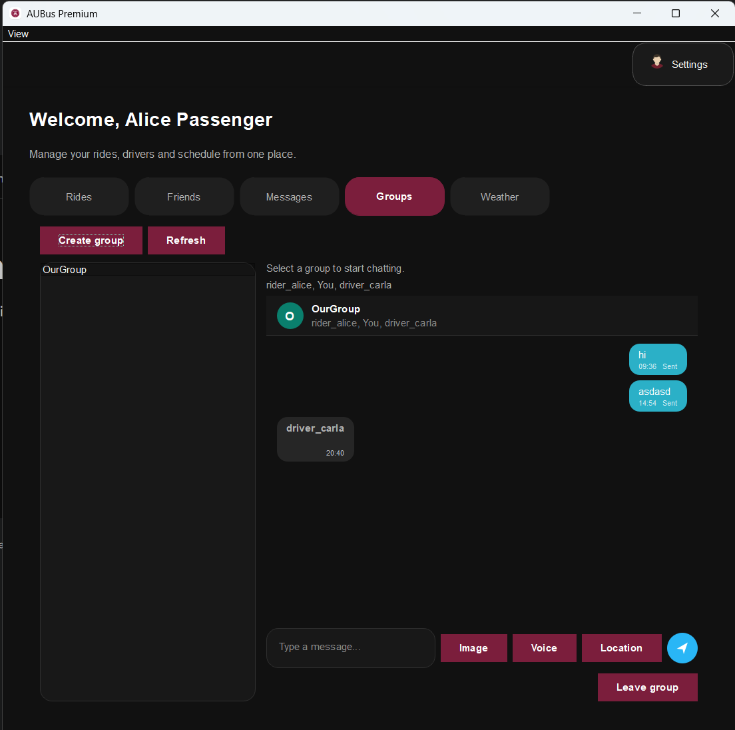Click the members line in the OurGroup chat header
735x730 pixels.
(374, 323)
